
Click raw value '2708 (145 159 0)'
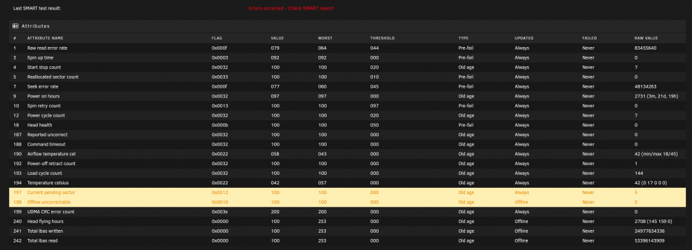653,222
